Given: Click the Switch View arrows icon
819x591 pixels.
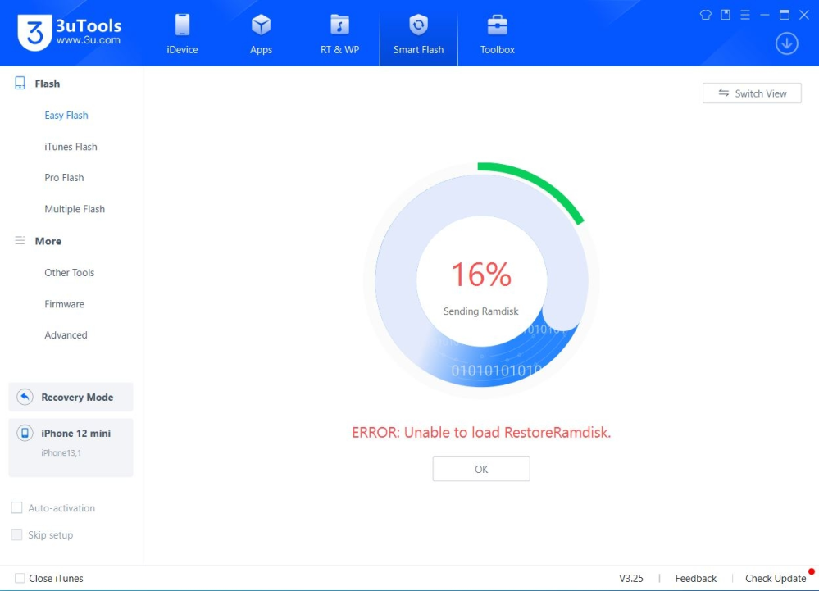Looking at the screenshot, I should pos(723,93).
